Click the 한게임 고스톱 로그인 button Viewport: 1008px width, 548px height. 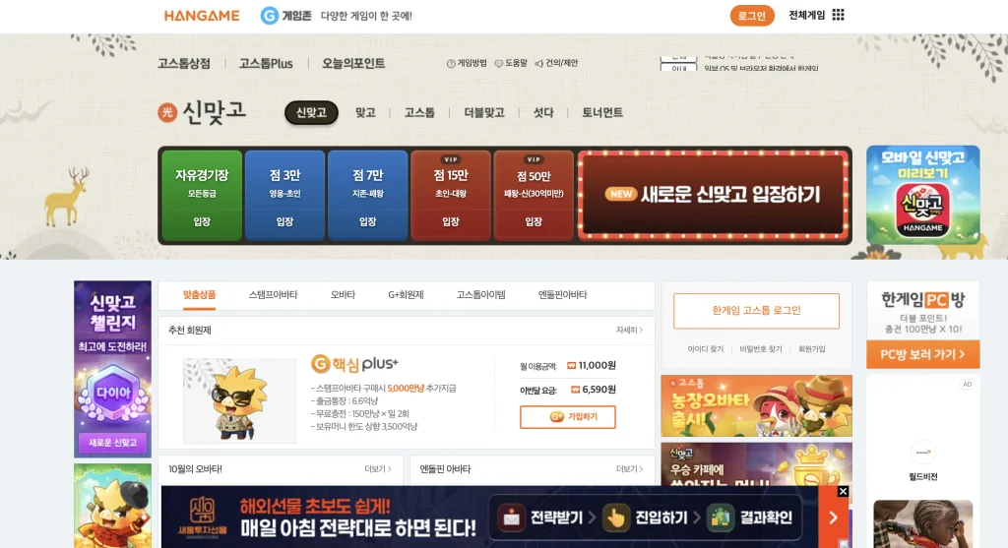pyautogui.click(x=756, y=311)
